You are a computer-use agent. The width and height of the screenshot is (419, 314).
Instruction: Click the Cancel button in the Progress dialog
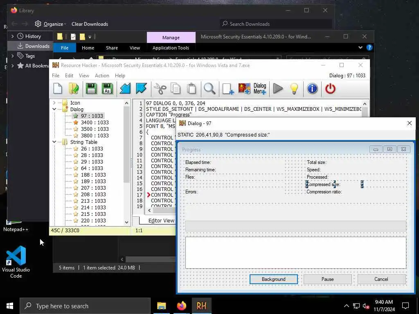click(x=381, y=279)
